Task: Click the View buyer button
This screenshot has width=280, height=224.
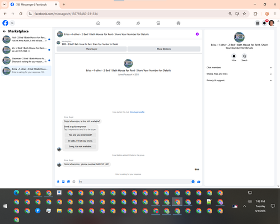Action: coord(91,49)
